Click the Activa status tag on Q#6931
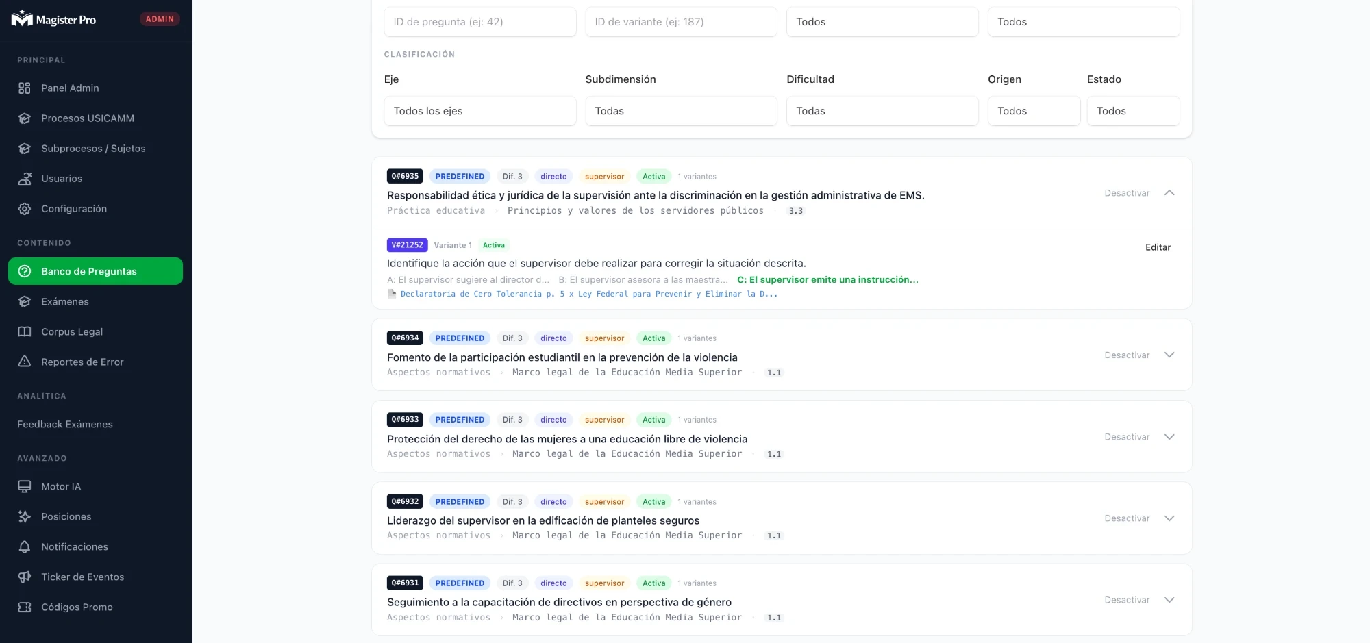 coord(653,583)
